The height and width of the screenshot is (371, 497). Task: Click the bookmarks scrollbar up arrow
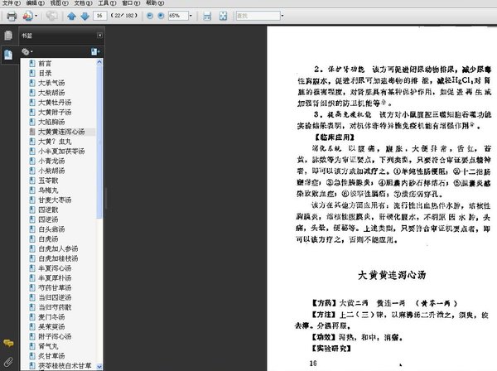click(99, 62)
